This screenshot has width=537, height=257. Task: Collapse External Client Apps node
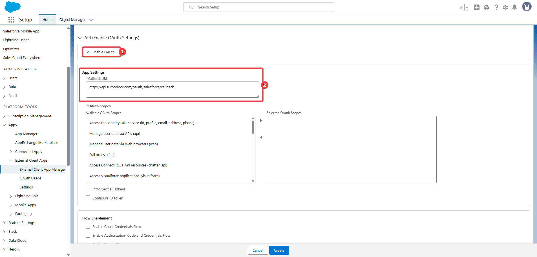click(x=11, y=161)
